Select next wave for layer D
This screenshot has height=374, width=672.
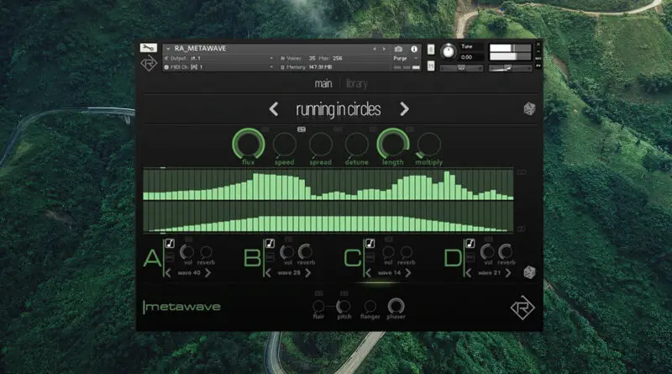click(508, 273)
